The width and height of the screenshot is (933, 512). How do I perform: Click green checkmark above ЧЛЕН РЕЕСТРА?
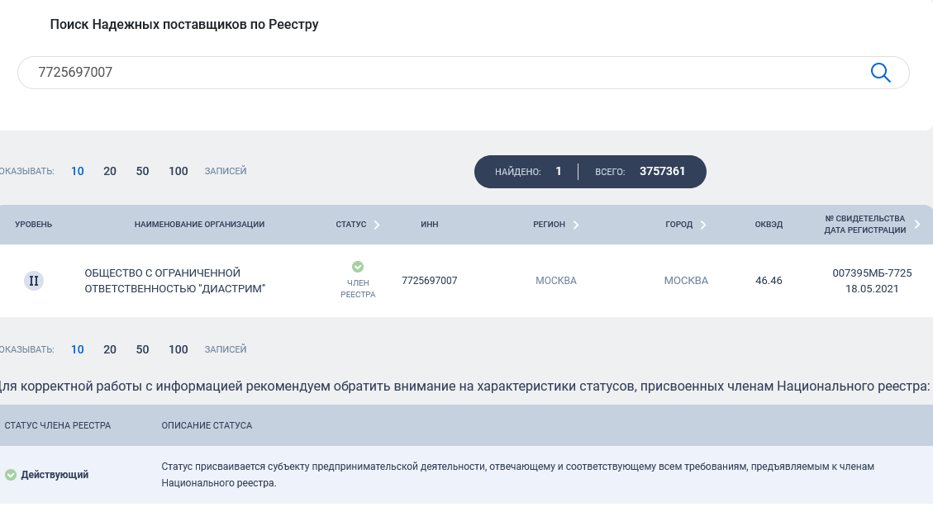coord(358,267)
